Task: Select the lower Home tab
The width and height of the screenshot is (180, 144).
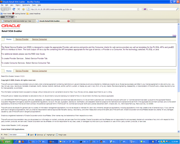Action: 9,71
